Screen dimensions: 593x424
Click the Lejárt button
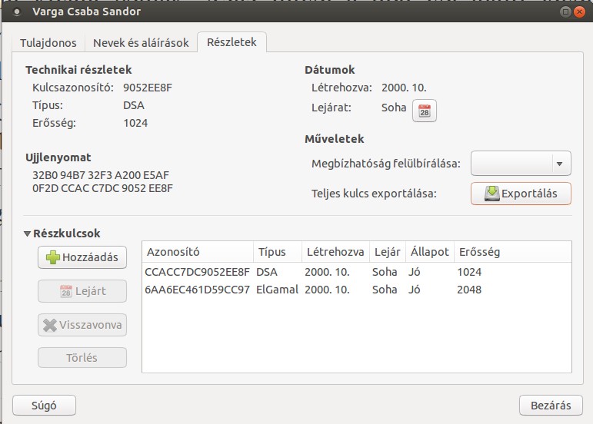pyautogui.click(x=82, y=291)
